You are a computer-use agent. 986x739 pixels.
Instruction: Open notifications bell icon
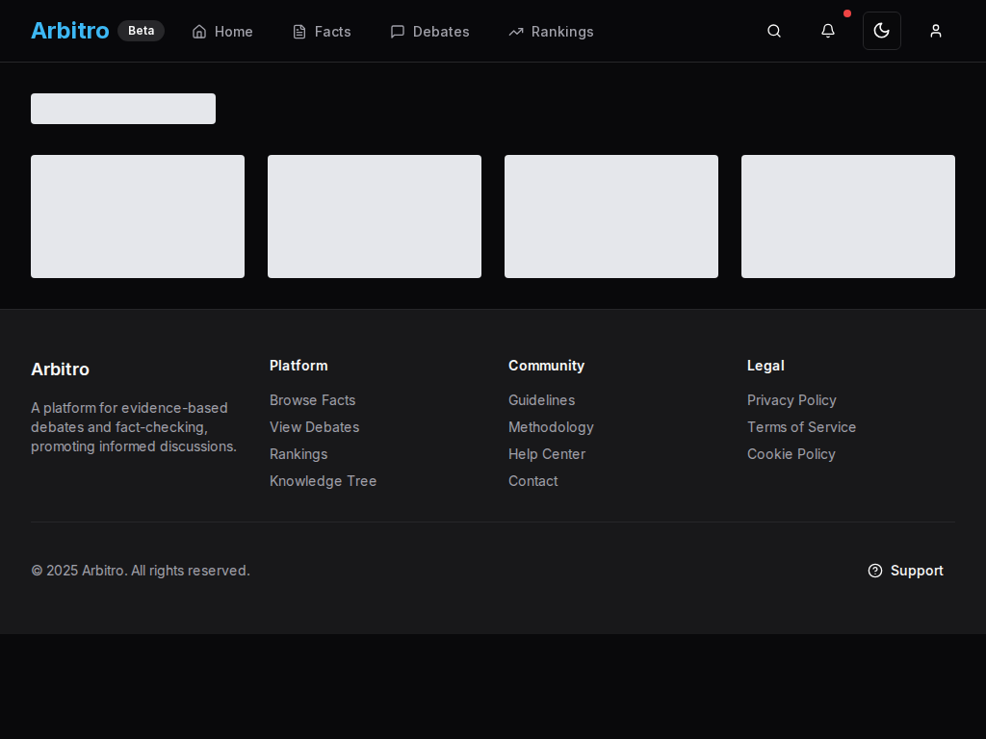coord(828,31)
